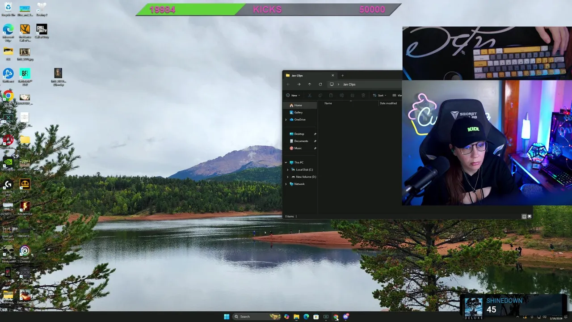Viewport: 572px width, 322px height.
Task: Open the Call of Duty desktop shortcut
Action: (42, 31)
